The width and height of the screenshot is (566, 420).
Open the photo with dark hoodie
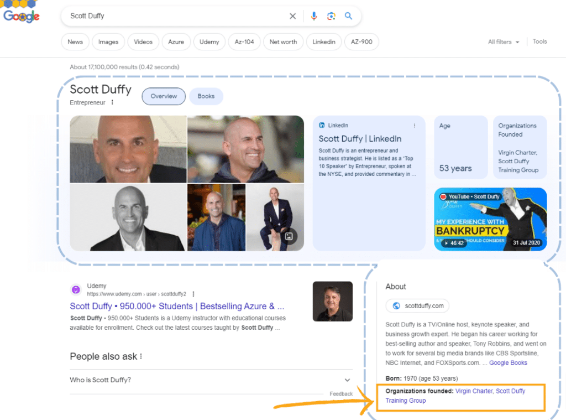[x=246, y=149]
